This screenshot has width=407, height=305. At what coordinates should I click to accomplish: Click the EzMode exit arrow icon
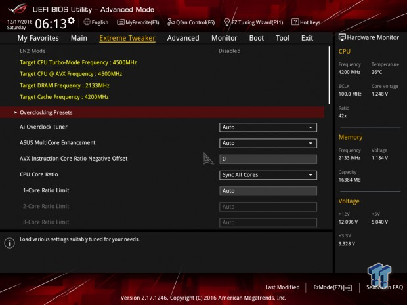348,287
